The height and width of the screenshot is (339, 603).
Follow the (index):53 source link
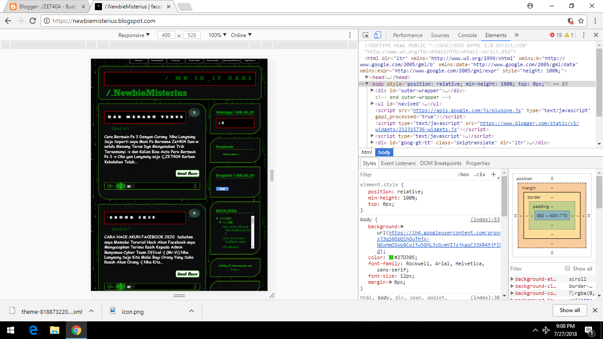pyautogui.click(x=485, y=219)
